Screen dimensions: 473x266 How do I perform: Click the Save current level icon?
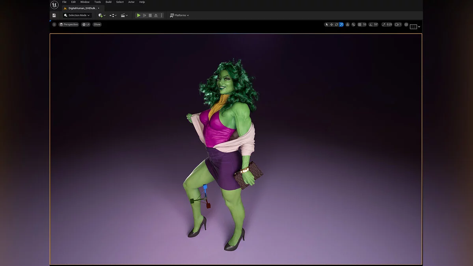click(54, 15)
